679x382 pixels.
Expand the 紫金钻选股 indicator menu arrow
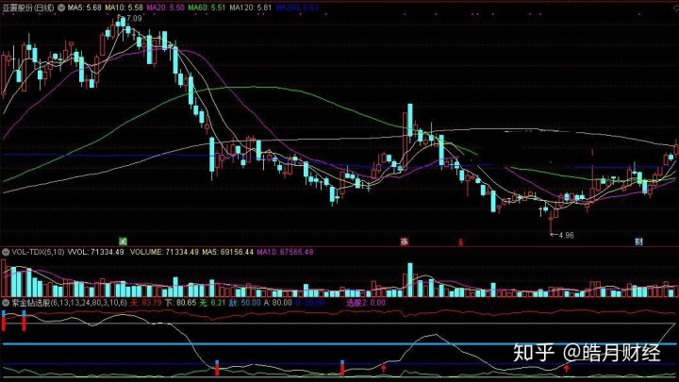click(x=6, y=303)
